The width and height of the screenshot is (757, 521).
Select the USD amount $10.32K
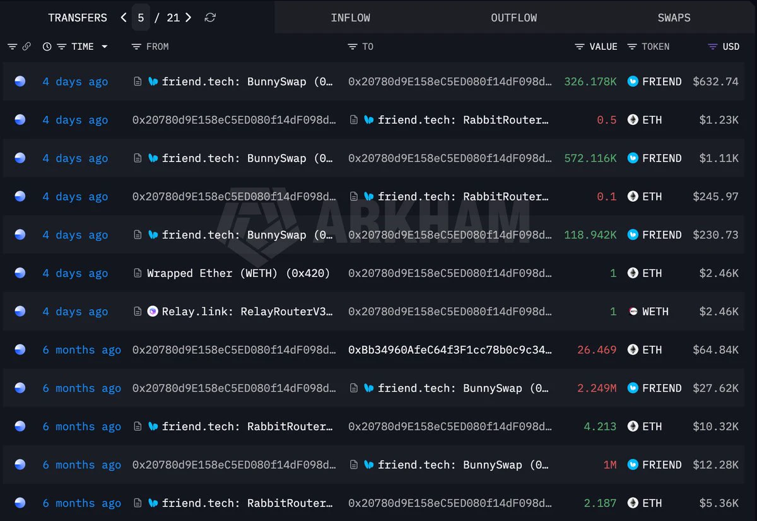click(x=715, y=426)
